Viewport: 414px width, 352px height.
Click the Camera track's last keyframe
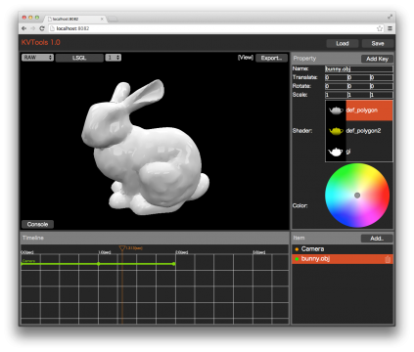[174, 264]
